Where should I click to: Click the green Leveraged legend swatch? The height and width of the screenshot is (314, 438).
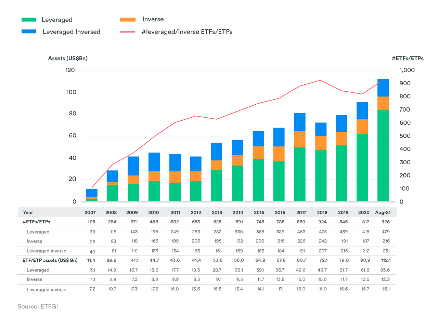[x=29, y=19]
